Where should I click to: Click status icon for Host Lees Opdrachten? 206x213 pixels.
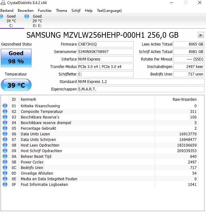(x=5, y=145)
